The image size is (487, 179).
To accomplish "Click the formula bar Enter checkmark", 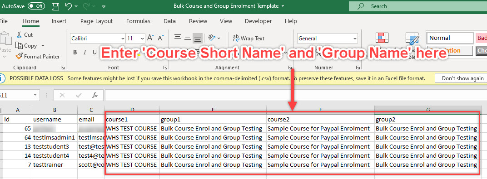I will 79,95.
